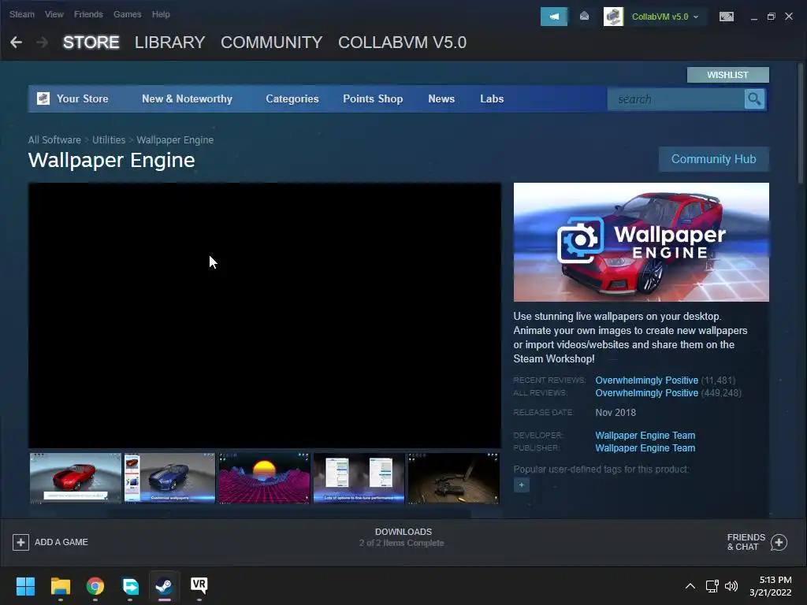
Task: Click the Wallpaper Engine header image
Action: pos(642,243)
